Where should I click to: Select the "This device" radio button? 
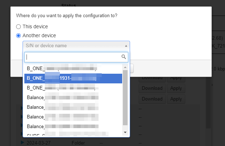point(19,26)
